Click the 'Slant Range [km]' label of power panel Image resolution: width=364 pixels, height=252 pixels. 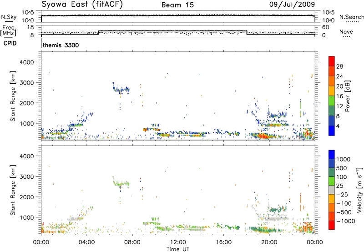[13, 96]
